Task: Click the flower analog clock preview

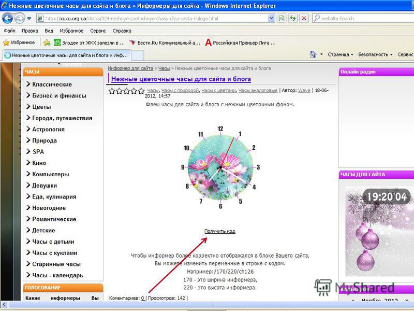Action: pos(220,167)
